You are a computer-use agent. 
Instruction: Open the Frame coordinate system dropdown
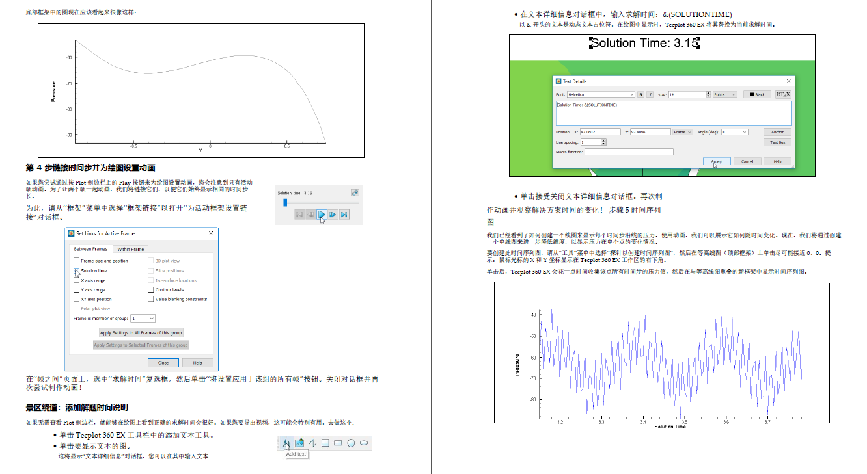pyautogui.click(x=682, y=132)
